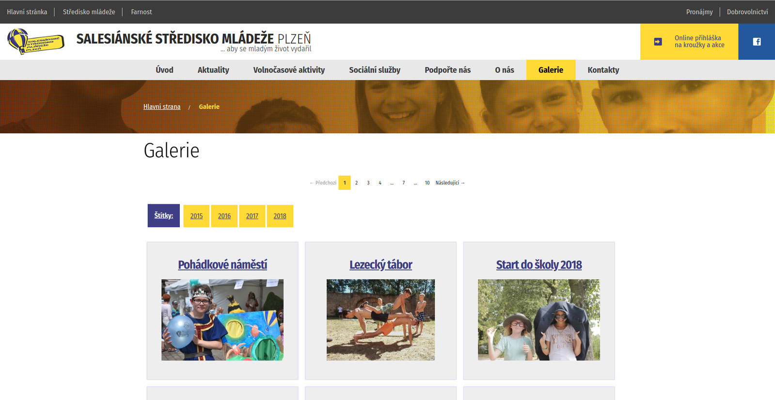This screenshot has width=775, height=400.
Task: Click the arrow icon beside Online přihláška
Action: (658, 42)
